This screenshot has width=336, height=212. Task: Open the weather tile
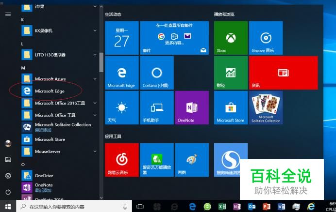coord(122,108)
